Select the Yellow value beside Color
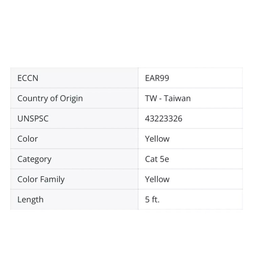Viewport: 271px width, 271px height. pyautogui.click(x=157, y=139)
